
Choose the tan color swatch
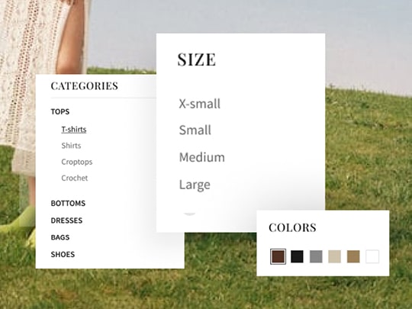click(353, 256)
